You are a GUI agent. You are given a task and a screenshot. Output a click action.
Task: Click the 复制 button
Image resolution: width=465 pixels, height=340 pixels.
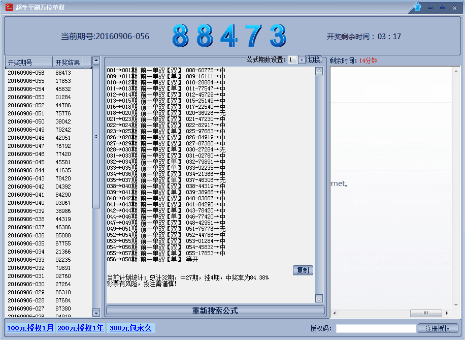point(303,270)
